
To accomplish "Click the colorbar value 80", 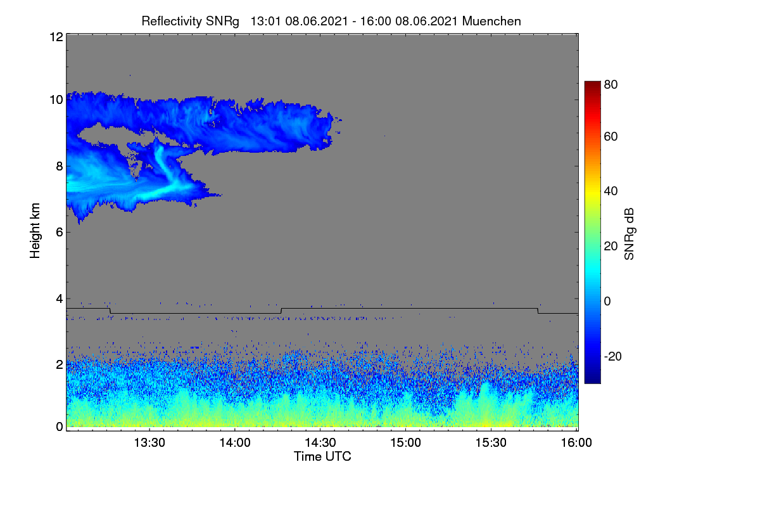I will [x=611, y=84].
